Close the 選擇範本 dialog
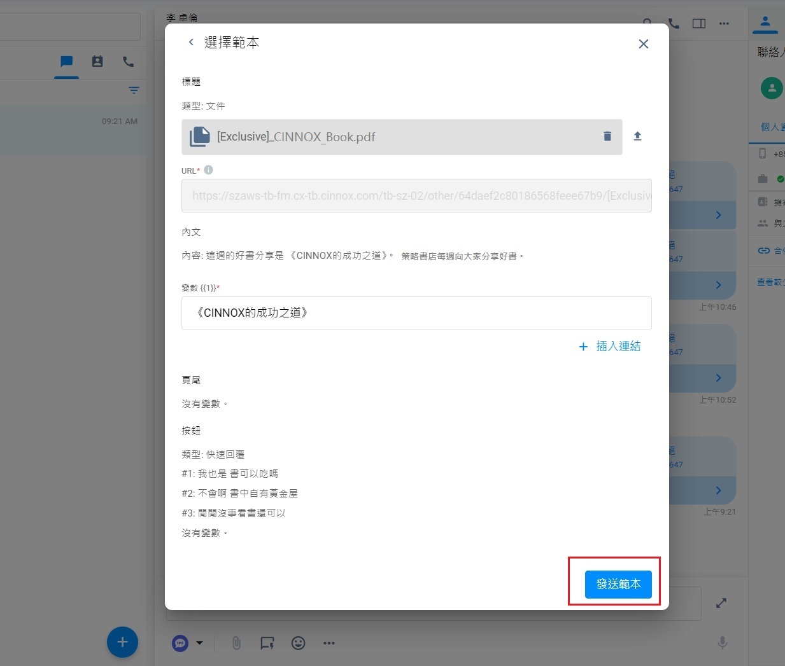 click(x=643, y=43)
